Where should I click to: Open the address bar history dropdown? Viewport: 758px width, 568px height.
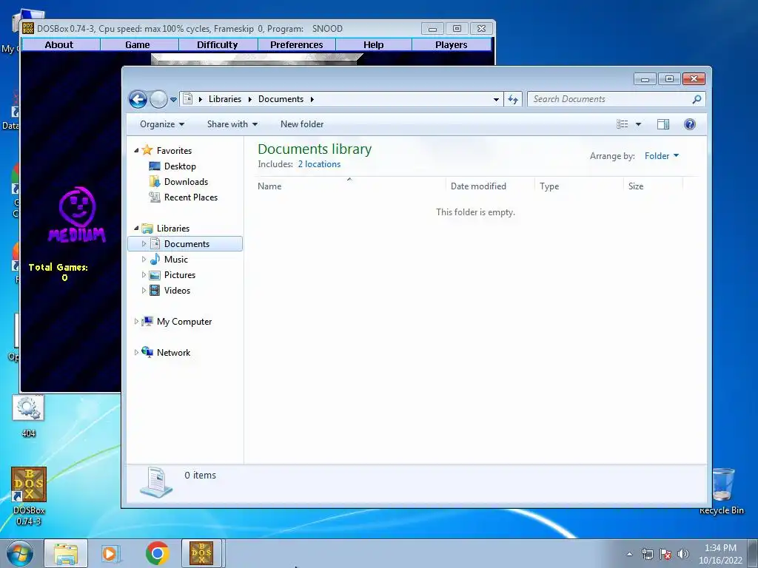tap(496, 100)
